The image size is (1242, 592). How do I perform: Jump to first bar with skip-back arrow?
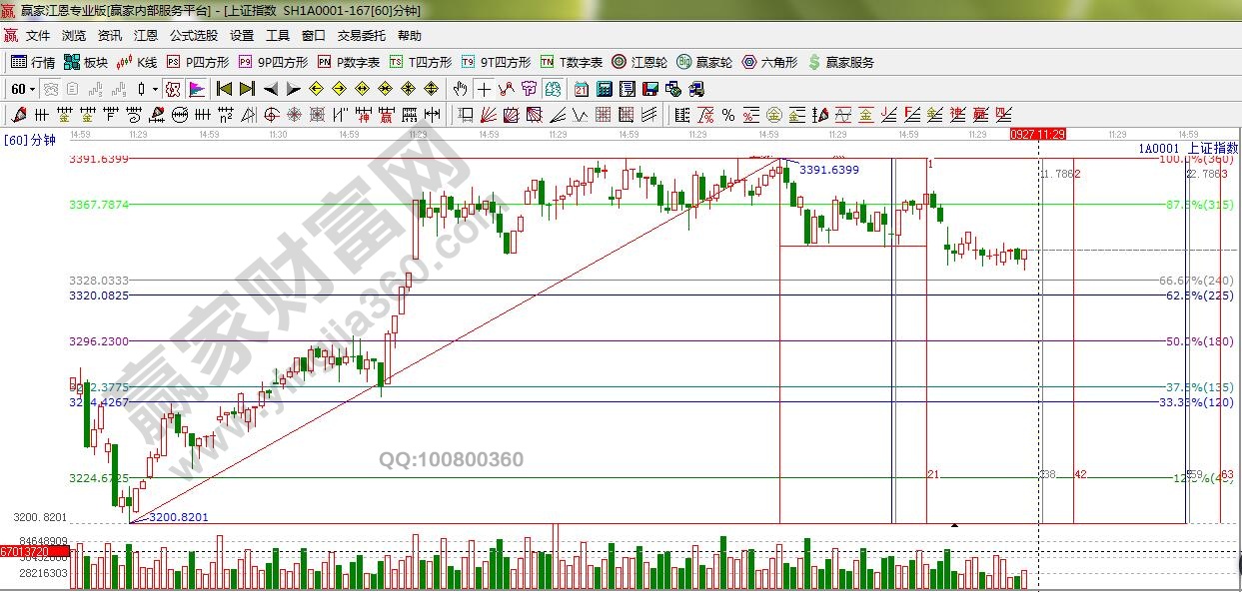click(x=224, y=89)
